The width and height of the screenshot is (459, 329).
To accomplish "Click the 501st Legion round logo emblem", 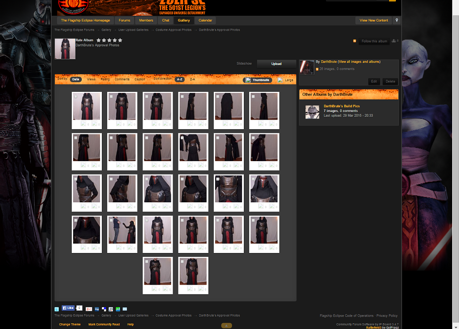I will [74, 6].
